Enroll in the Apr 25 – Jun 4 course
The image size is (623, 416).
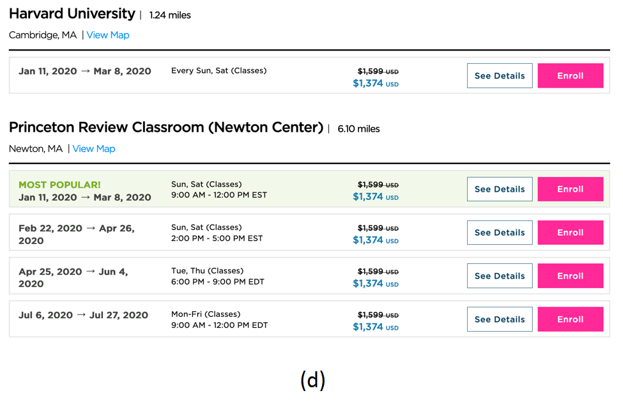coord(570,276)
